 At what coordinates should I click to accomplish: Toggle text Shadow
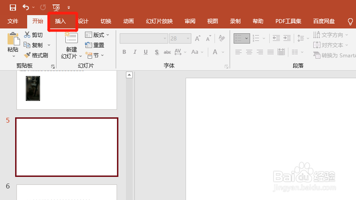[157, 52]
